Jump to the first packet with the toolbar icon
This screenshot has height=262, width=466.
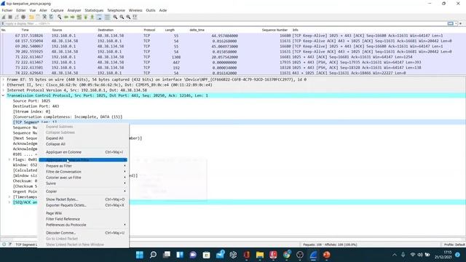86,17
